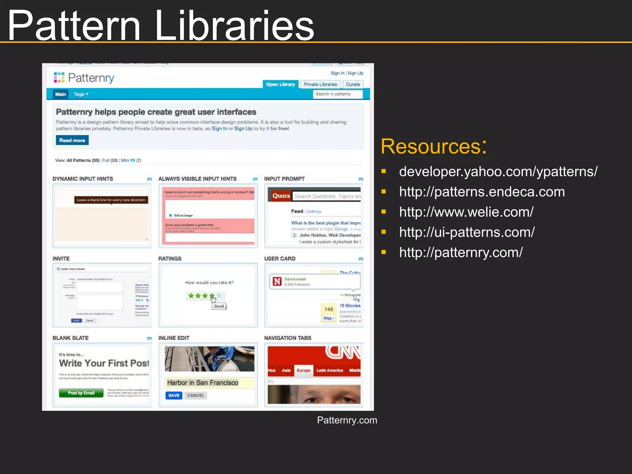Open Input Prompt pattern thumbnail
This screenshot has width=632, height=474.
click(314, 216)
